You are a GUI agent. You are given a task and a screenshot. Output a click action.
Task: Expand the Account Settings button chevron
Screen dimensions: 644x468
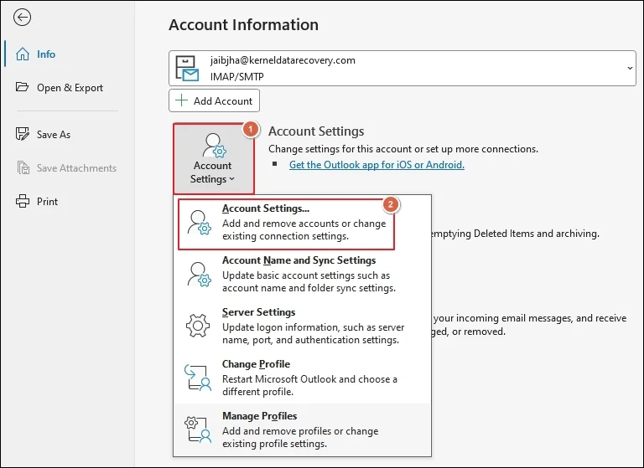coord(232,179)
